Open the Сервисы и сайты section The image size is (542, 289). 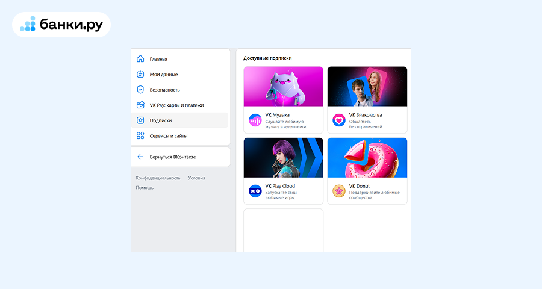pyautogui.click(x=179, y=136)
